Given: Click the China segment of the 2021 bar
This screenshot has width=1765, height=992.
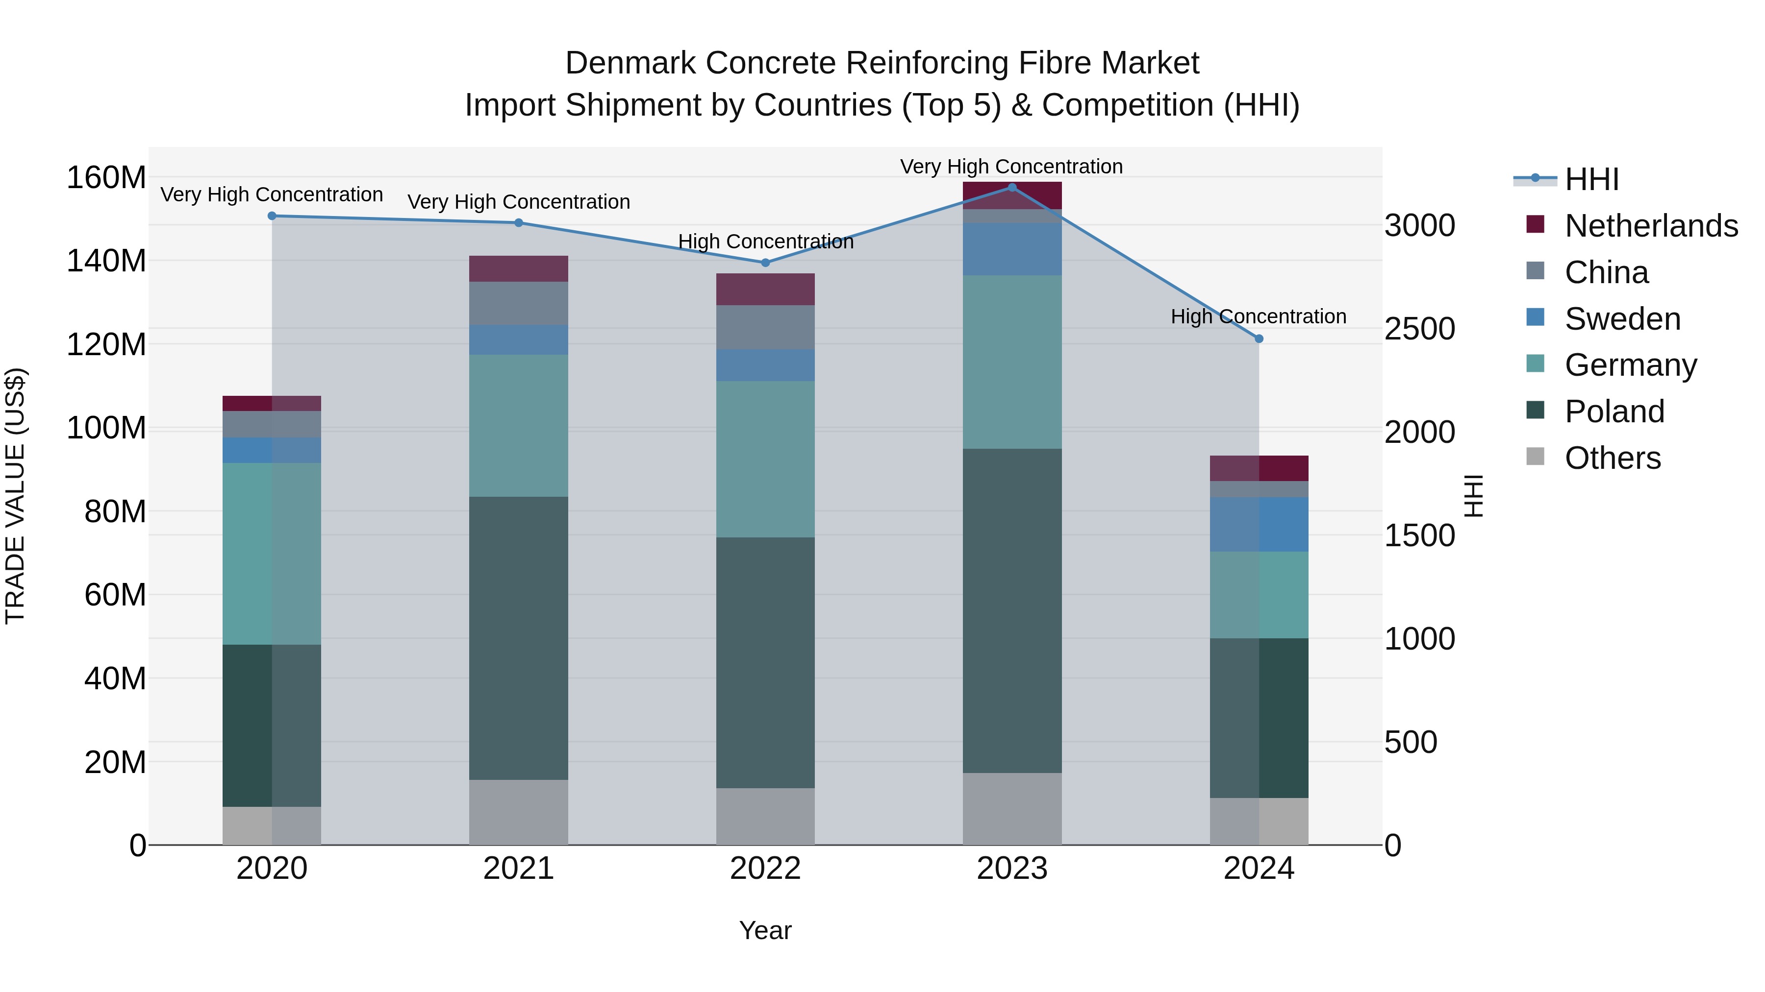Looking at the screenshot, I should pyautogui.click(x=519, y=303).
